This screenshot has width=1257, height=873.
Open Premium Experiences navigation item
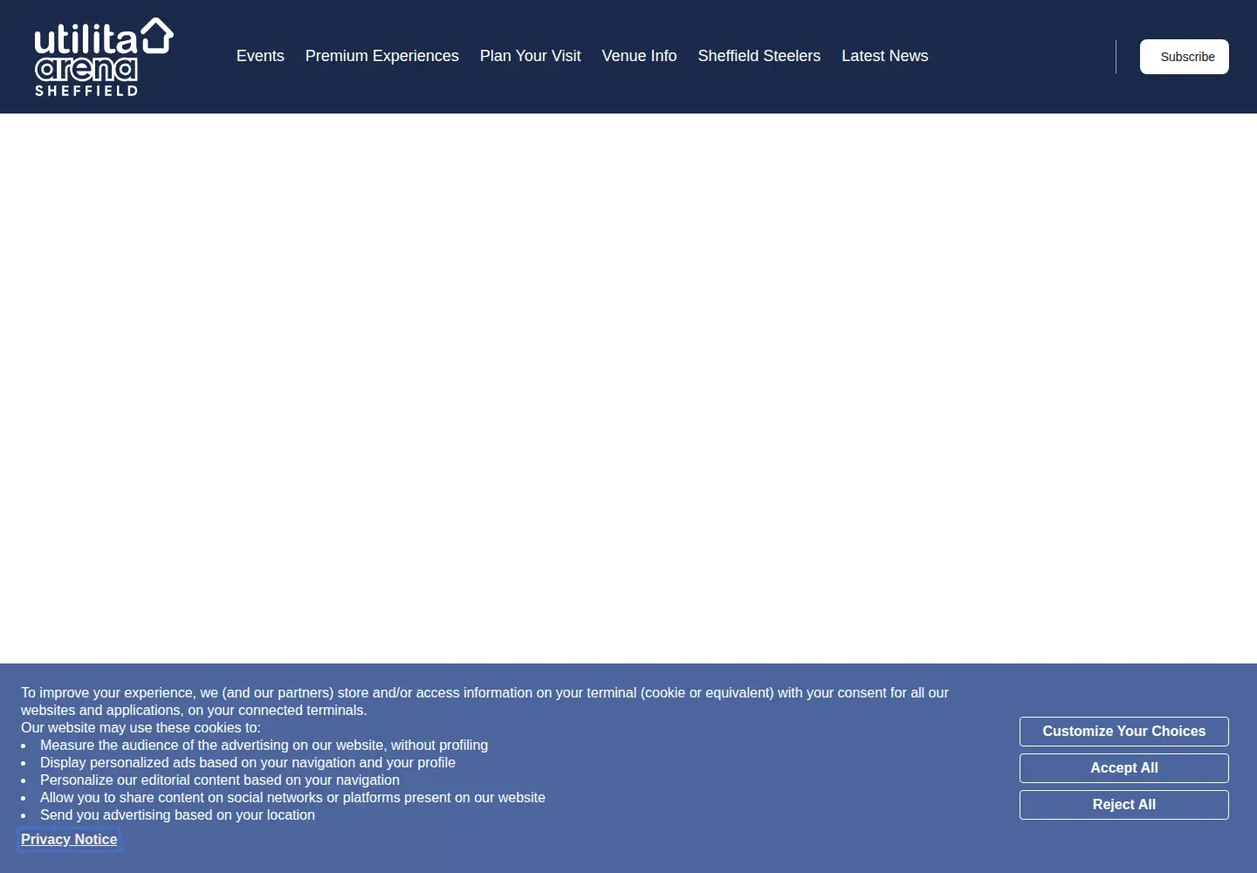pos(381,56)
